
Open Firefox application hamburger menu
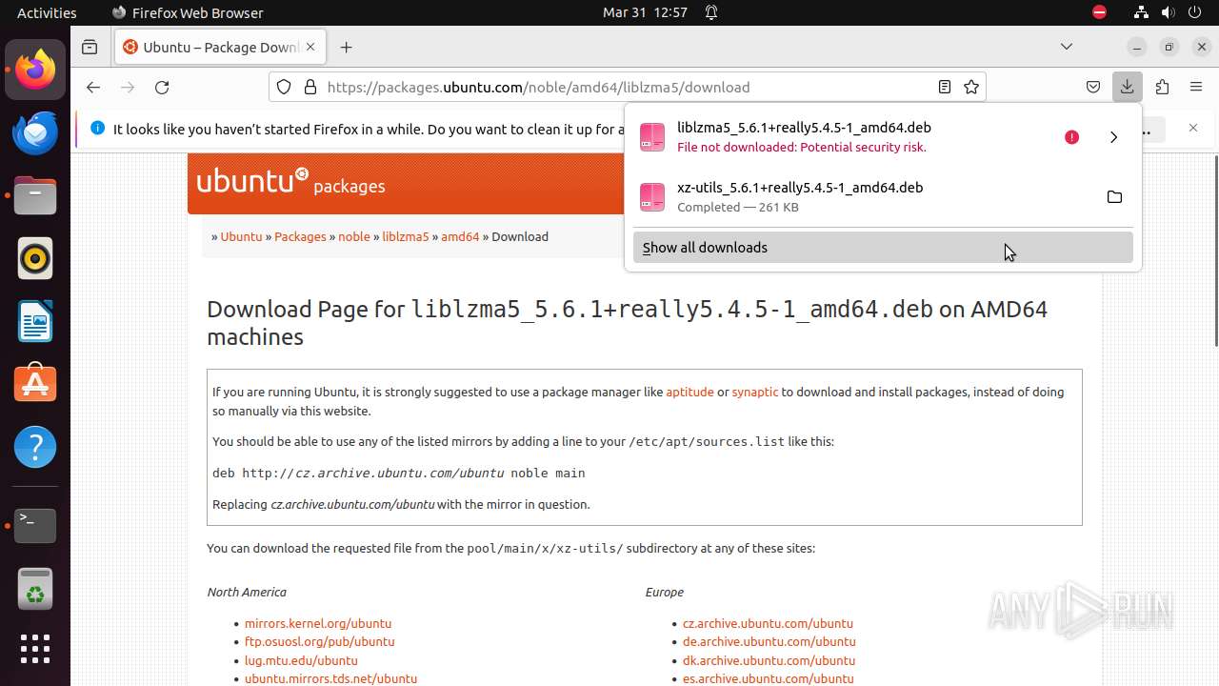(x=1196, y=87)
